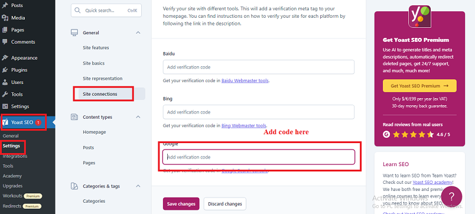
Task: Open Media via its sidebar icon
Action: pyautogui.click(x=5, y=18)
